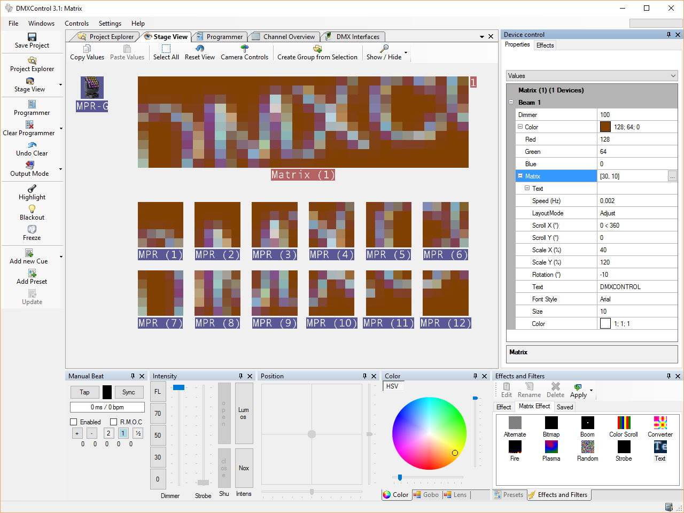Click the Tap button
The image size is (684, 513).
coord(84,392)
